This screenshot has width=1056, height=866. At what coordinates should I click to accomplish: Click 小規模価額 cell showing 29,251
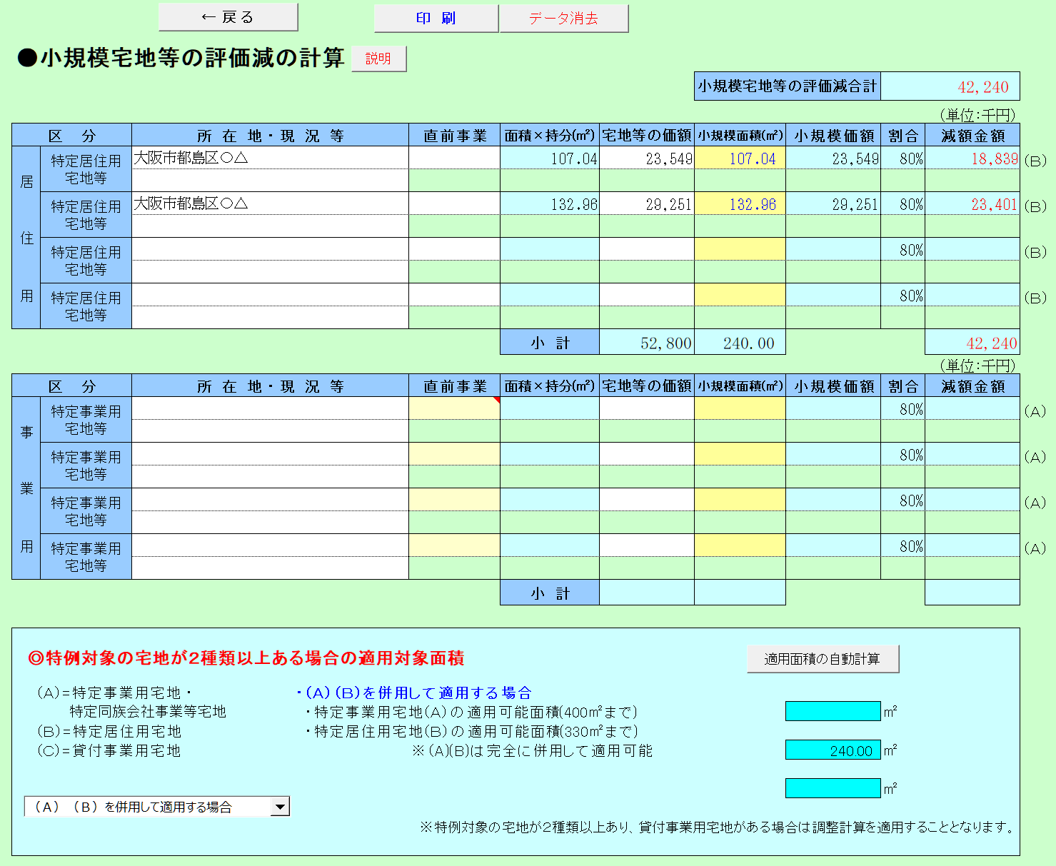click(x=833, y=203)
